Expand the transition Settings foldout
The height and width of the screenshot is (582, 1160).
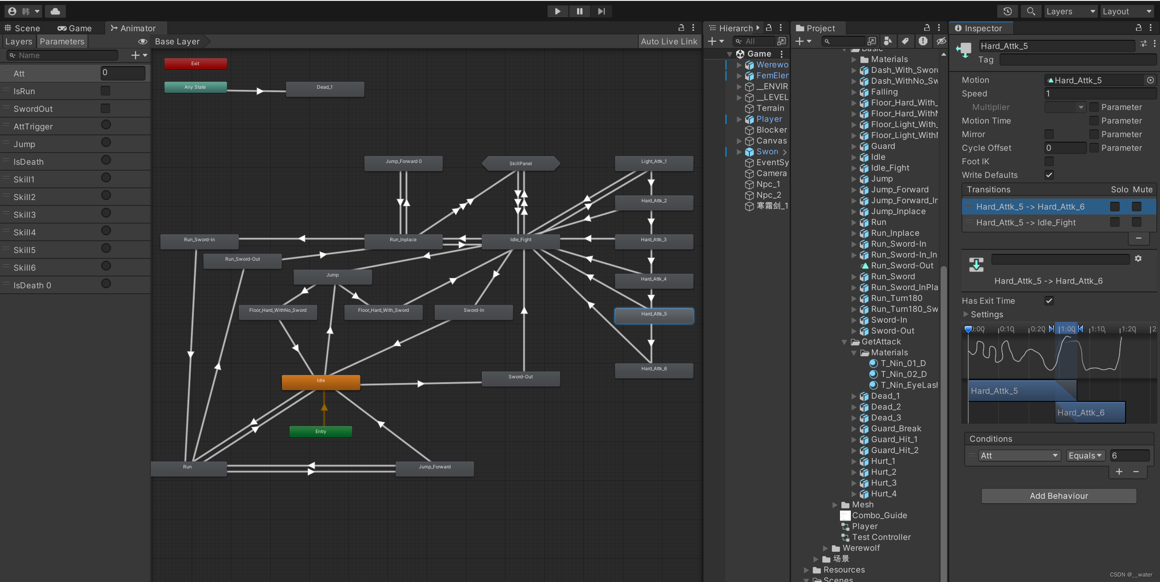pos(966,314)
